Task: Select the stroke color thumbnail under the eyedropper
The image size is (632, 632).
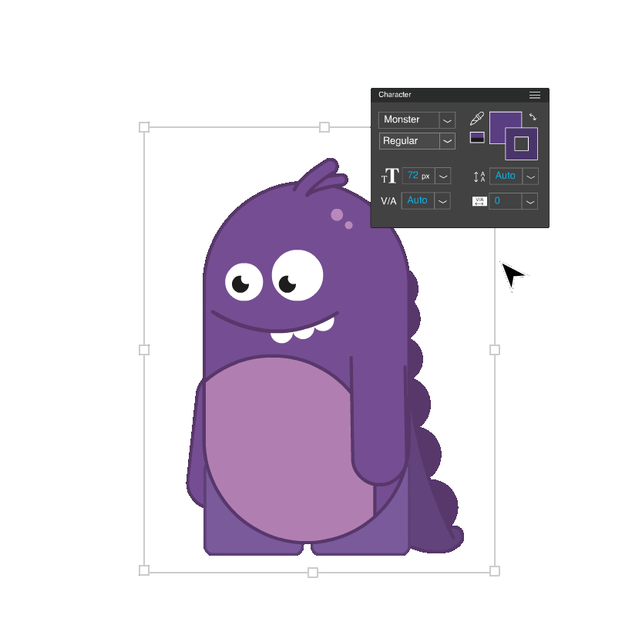Action: pyautogui.click(x=477, y=138)
